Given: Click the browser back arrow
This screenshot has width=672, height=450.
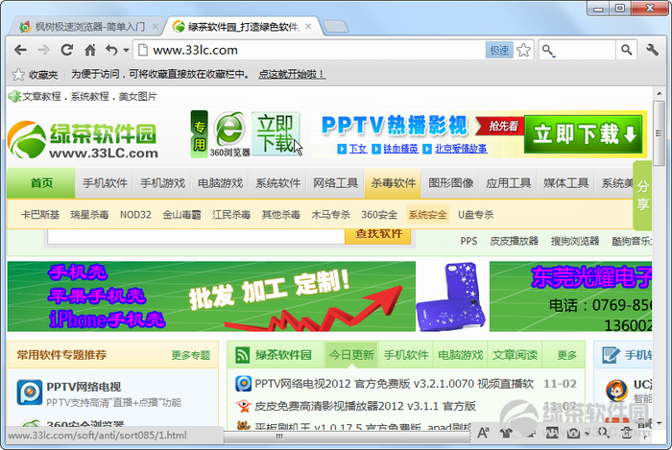Looking at the screenshot, I should click(x=20, y=50).
